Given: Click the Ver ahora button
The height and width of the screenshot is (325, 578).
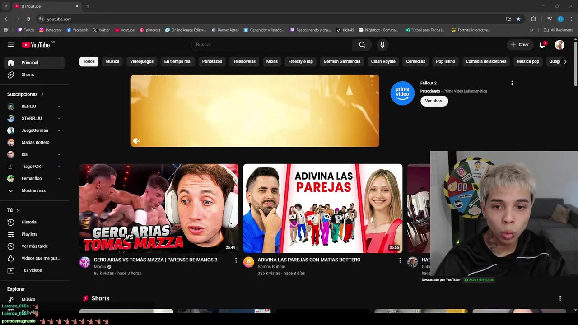Looking at the screenshot, I should tap(434, 101).
